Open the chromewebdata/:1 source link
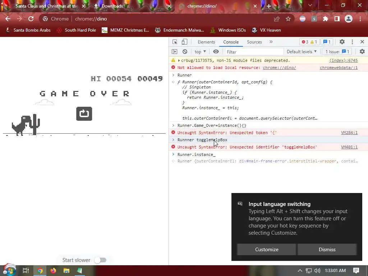This screenshot has height=276, width=368. point(339,68)
